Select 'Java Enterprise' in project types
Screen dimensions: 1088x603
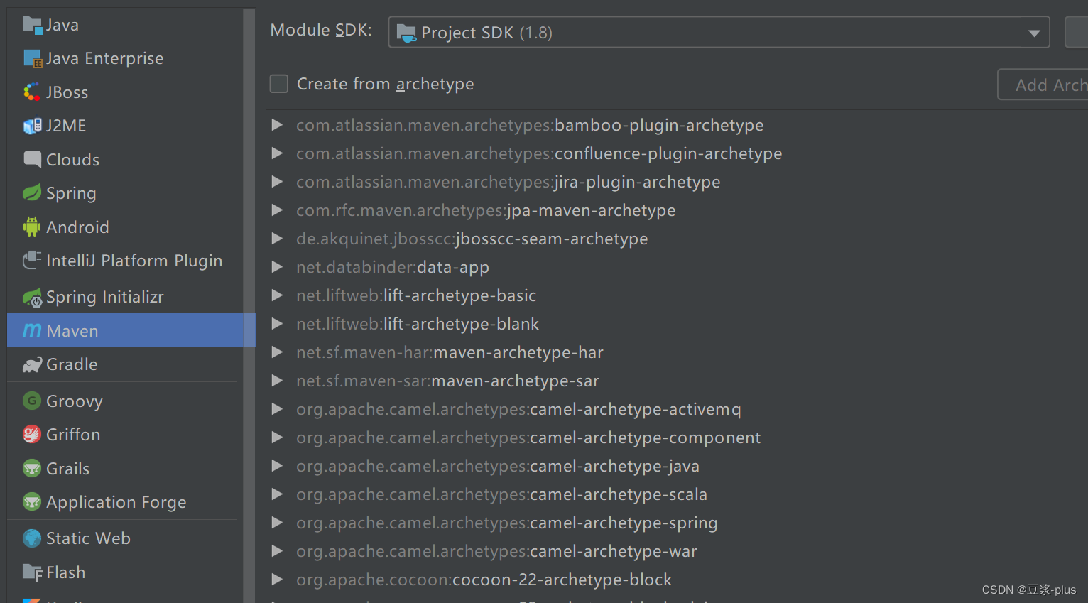(105, 58)
